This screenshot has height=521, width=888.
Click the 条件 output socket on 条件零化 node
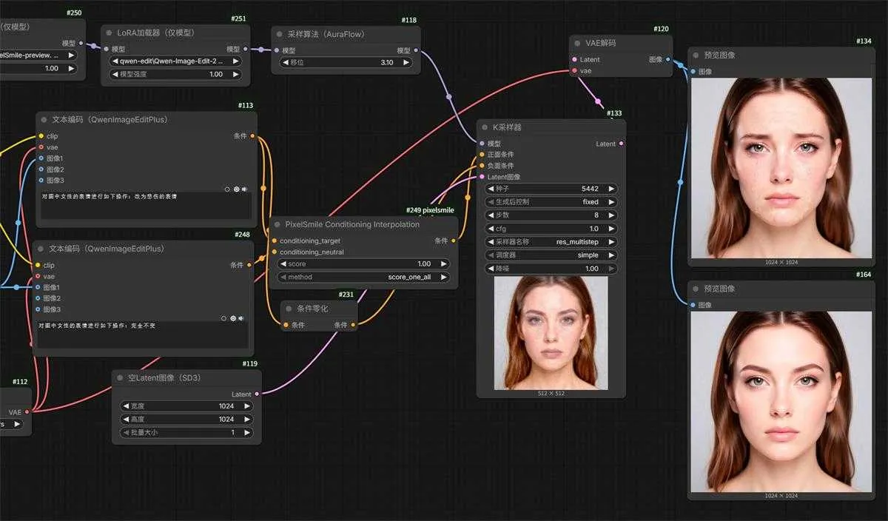(x=354, y=325)
